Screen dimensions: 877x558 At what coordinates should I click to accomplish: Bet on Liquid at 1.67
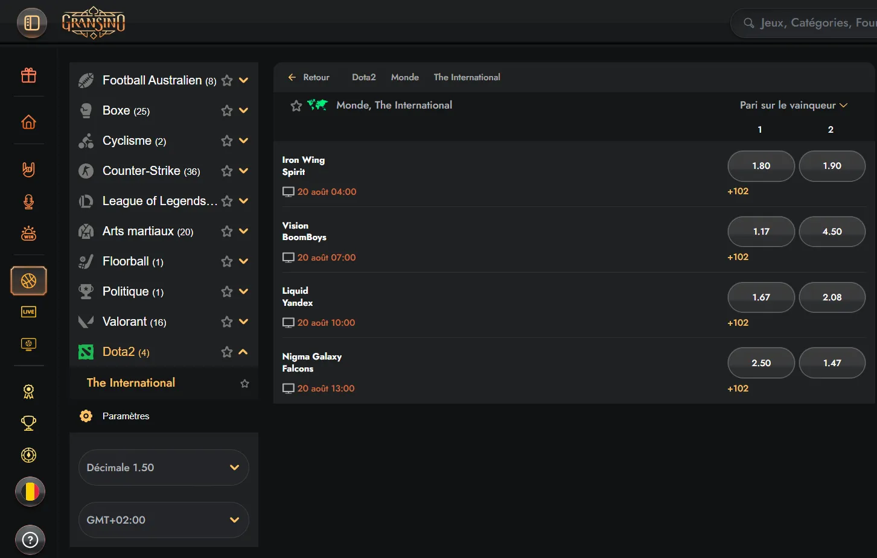[761, 297]
